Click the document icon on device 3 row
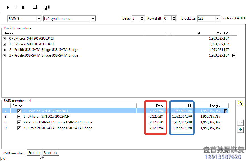The image size is (246, 161). tap(234, 55)
